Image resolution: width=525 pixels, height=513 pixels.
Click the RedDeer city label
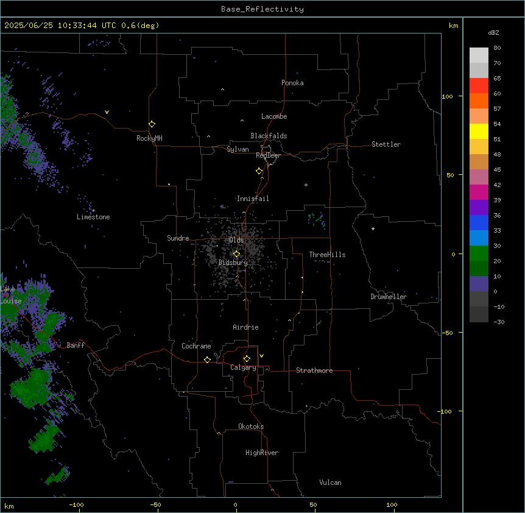tap(268, 155)
